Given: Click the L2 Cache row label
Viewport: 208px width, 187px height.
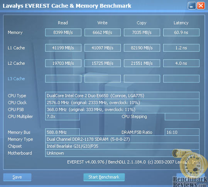Looking at the screenshot, I should [16, 63].
